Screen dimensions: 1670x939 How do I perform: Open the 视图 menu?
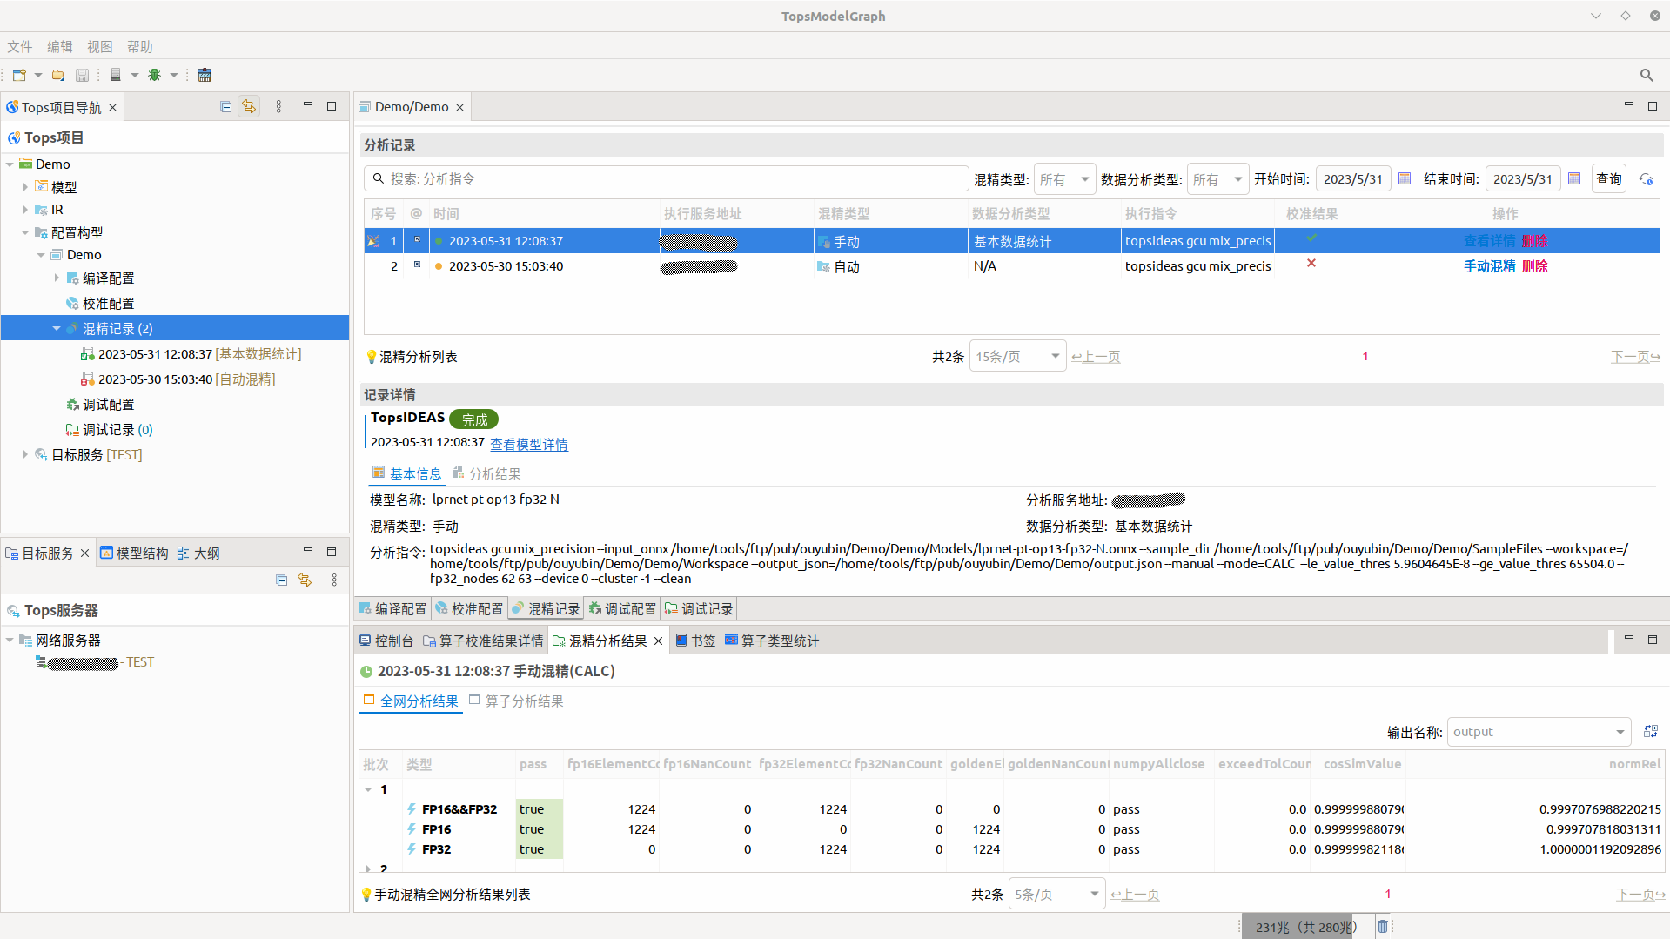(99, 47)
